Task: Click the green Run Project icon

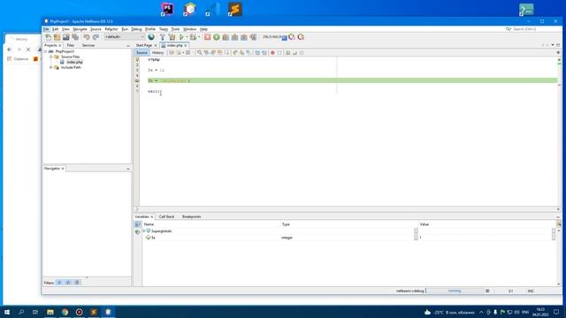Action: tap(181, 37)
